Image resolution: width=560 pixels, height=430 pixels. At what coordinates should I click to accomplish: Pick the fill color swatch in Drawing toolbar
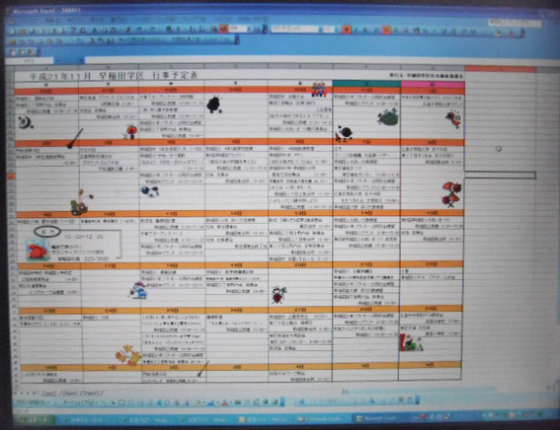[x=199, y=403]
